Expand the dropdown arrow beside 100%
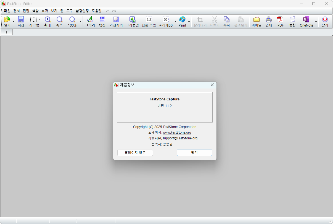The height and width of the screenshot is (224, 333). pyautogui.click(x=80, y=22)
